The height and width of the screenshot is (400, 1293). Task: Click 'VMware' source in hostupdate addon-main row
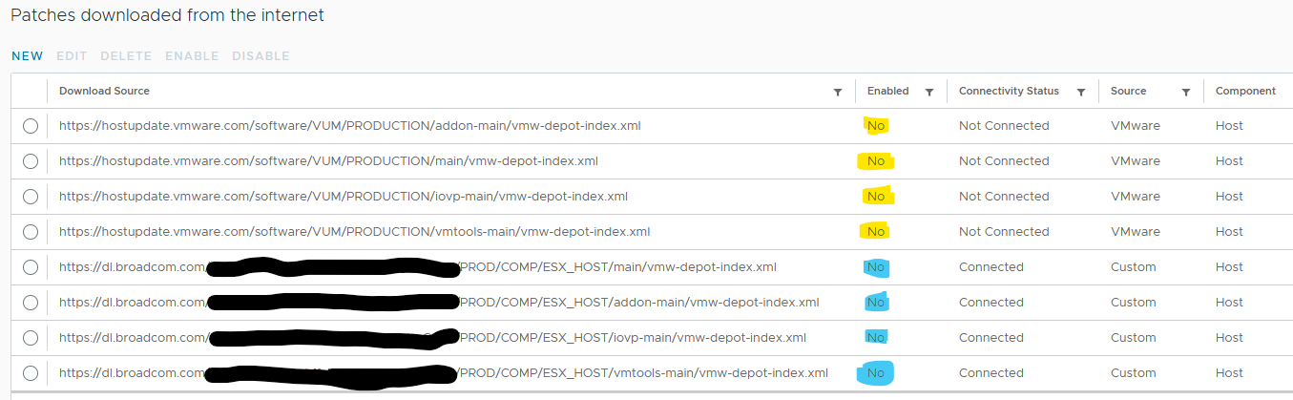pos(1136,126)
